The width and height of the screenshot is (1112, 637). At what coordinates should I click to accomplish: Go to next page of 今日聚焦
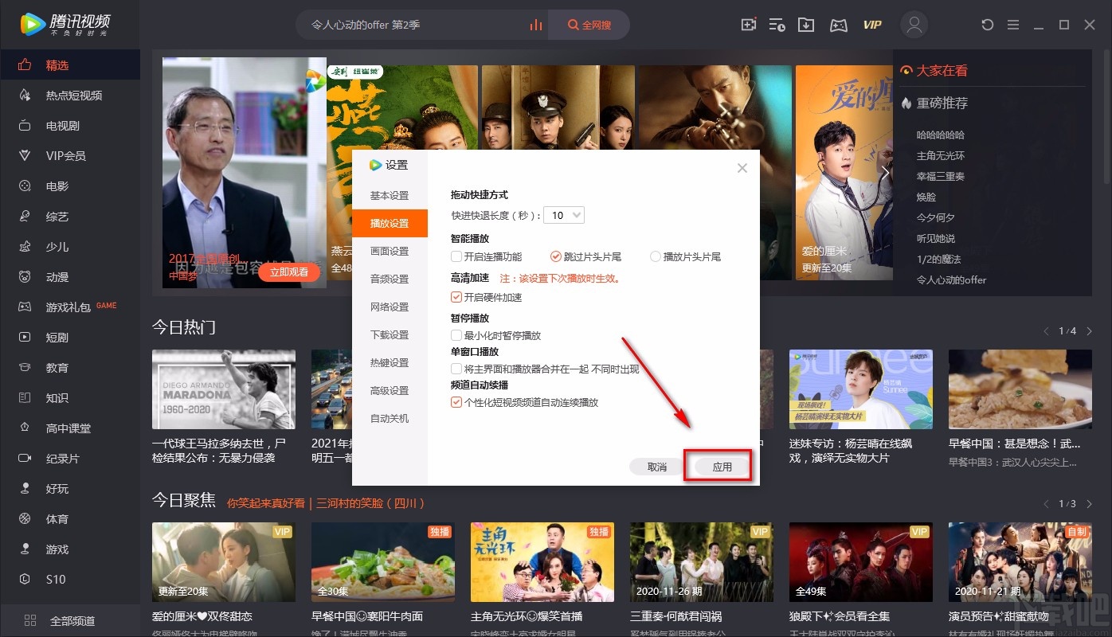1089,503
